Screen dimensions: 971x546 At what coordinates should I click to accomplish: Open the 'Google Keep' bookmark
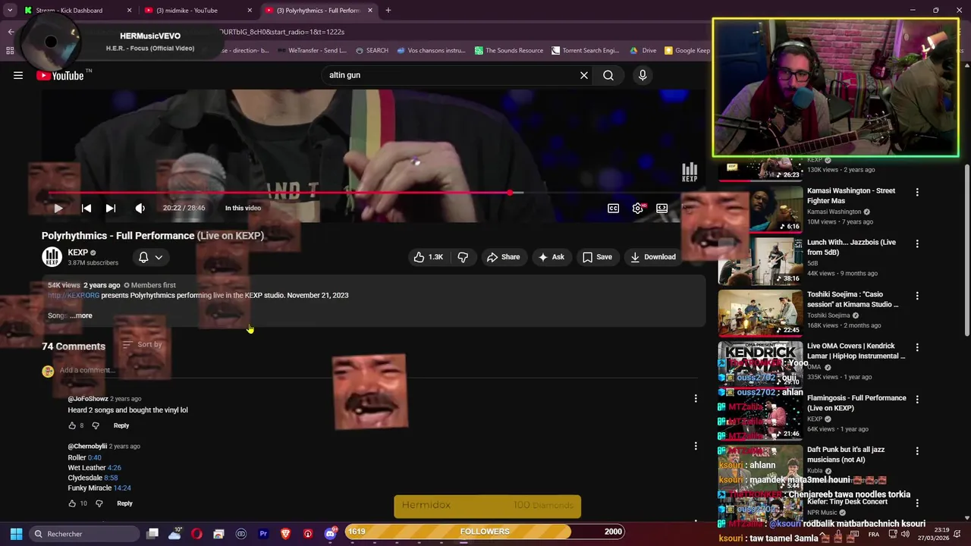pos(687,51)
